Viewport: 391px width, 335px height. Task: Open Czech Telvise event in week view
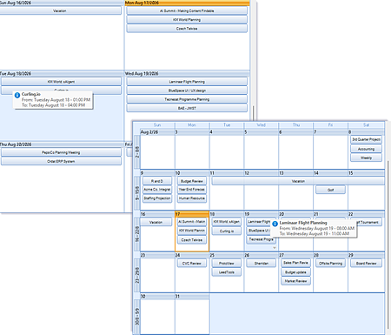187,29
